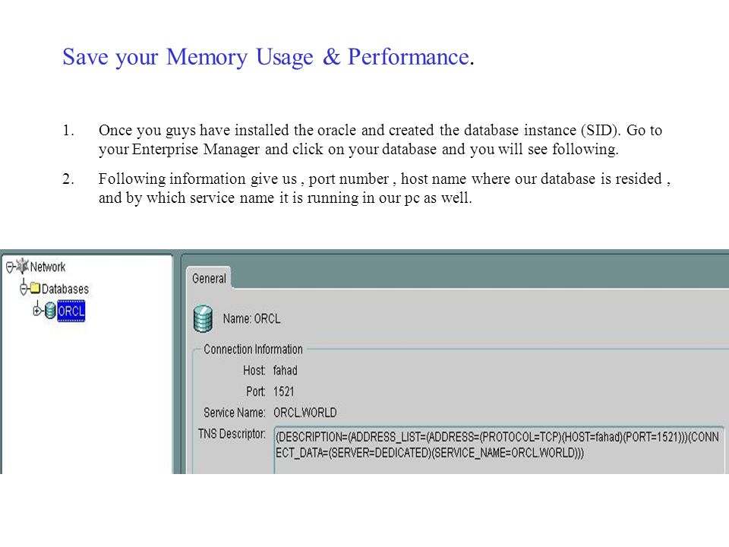Select the Databases tree label
Image resolution: width=729 pixels, height=547 pixels.
click(65, 289)
